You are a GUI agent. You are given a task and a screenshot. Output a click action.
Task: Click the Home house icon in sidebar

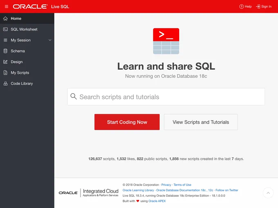pos(5,18)
